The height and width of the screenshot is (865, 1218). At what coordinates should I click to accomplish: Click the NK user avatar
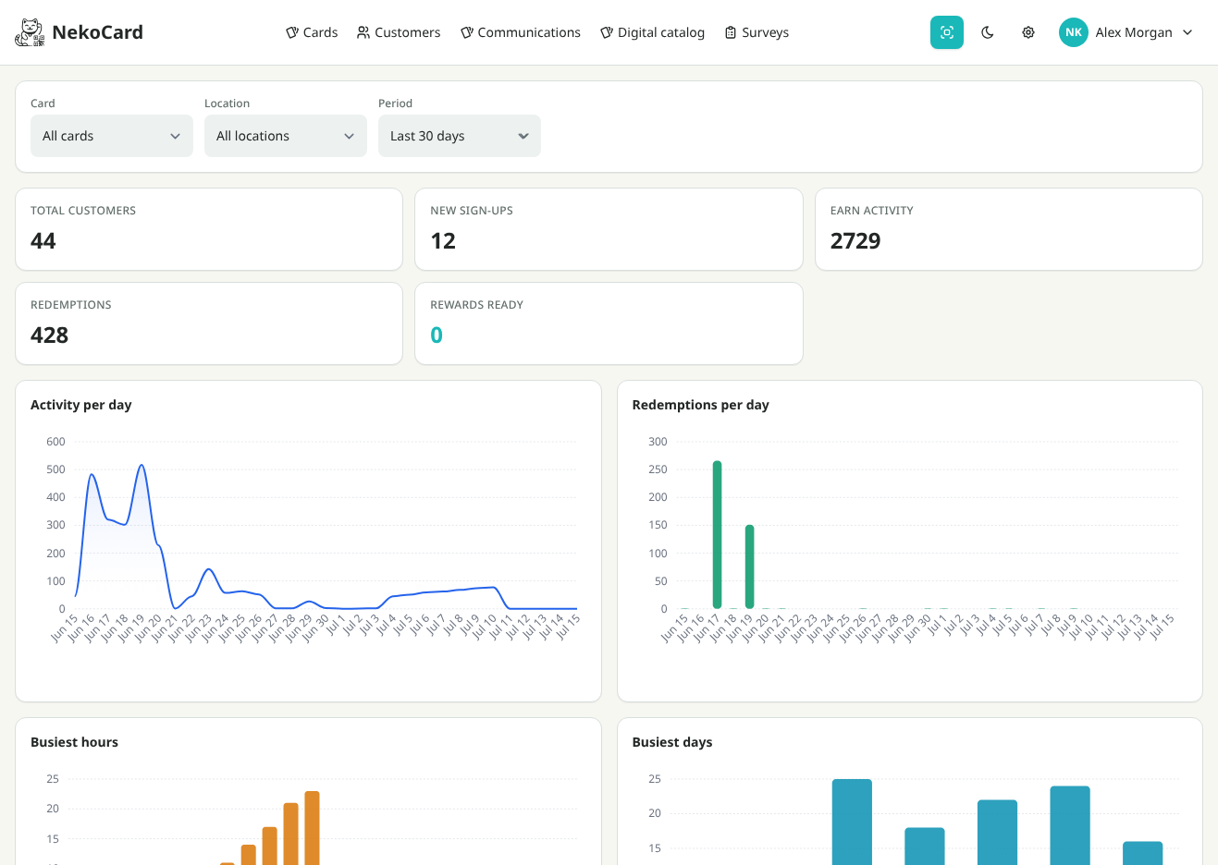click(1074, 32)
